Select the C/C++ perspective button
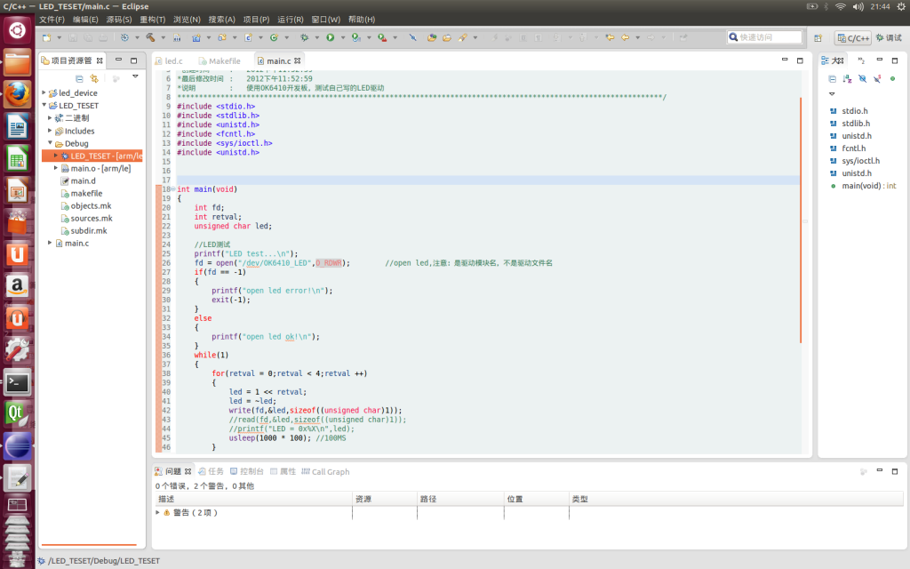This screenshot has width=910, height=569. click(853, 37)
